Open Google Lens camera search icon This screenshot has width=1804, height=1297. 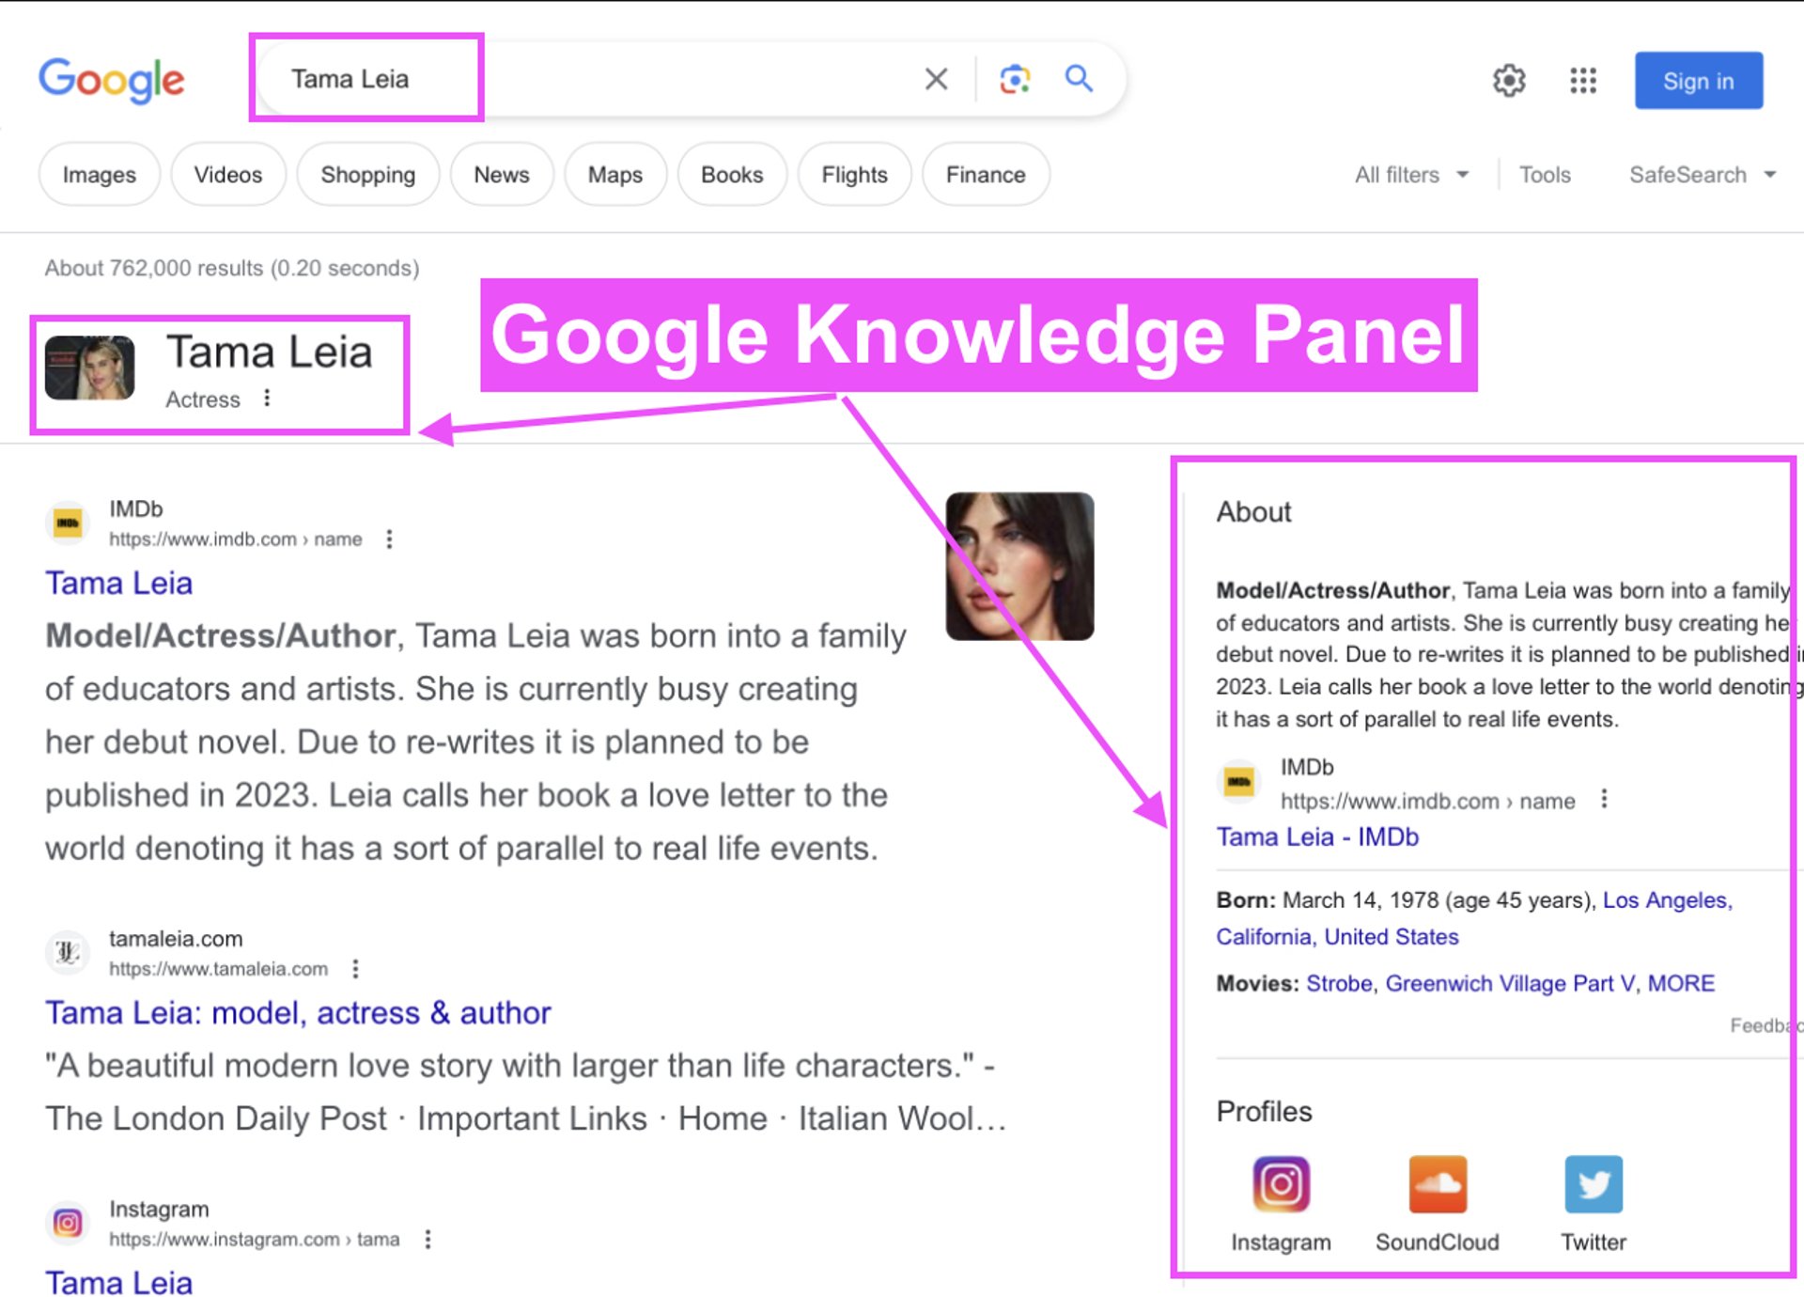click(x=1015, y=79)
